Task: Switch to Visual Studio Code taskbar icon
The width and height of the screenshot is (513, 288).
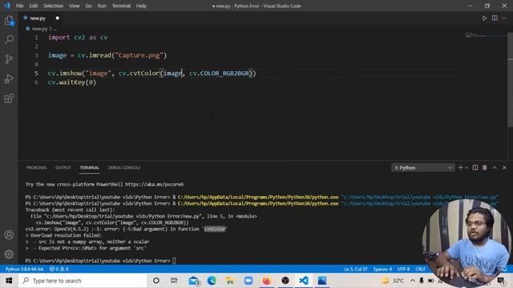Action: (x=304, y=281)
